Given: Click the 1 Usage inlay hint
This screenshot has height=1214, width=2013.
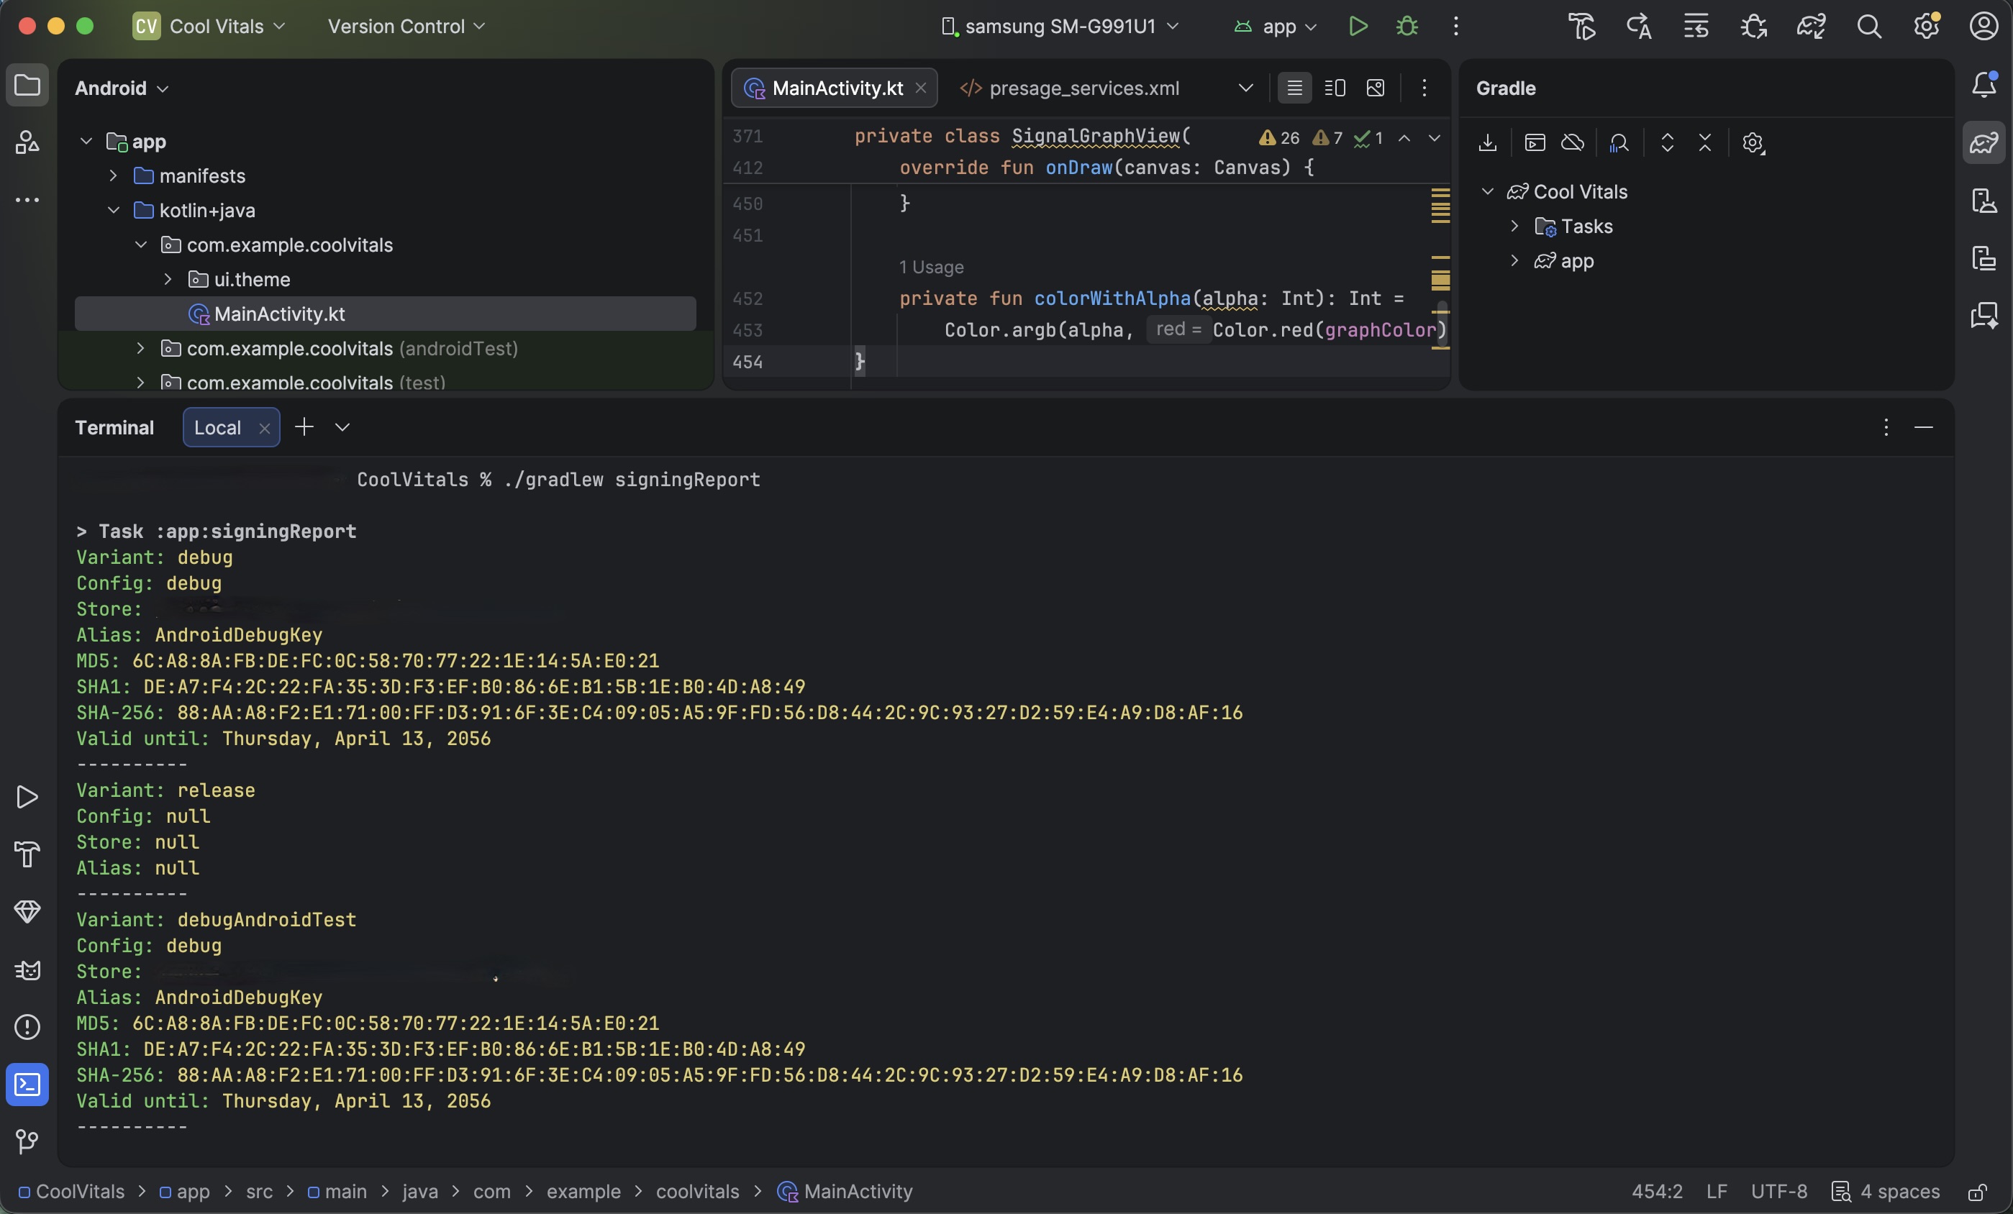Looking at the screenshot, I should tap(930, 267).
